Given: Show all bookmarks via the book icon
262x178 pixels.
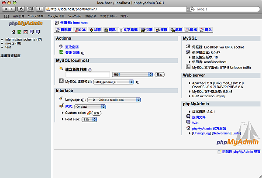Looking at the screenshot, I should (7, 16).
